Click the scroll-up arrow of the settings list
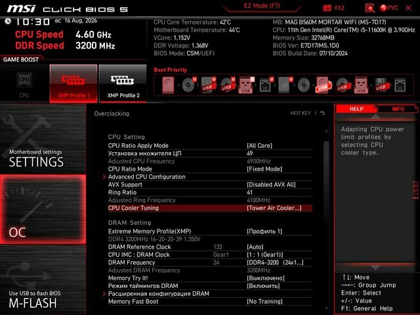Viewport: 420px width, 315px height. (x=326, y=131)
